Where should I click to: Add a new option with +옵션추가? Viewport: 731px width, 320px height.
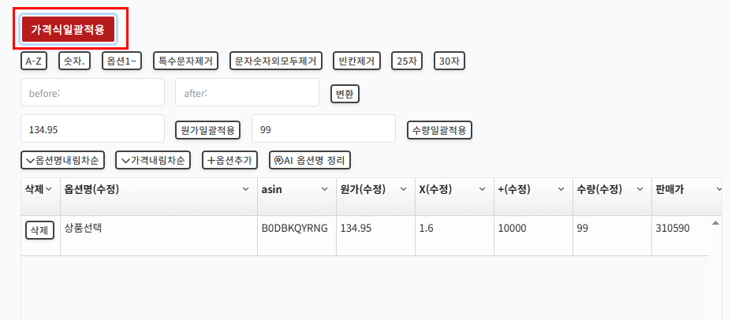229,160
